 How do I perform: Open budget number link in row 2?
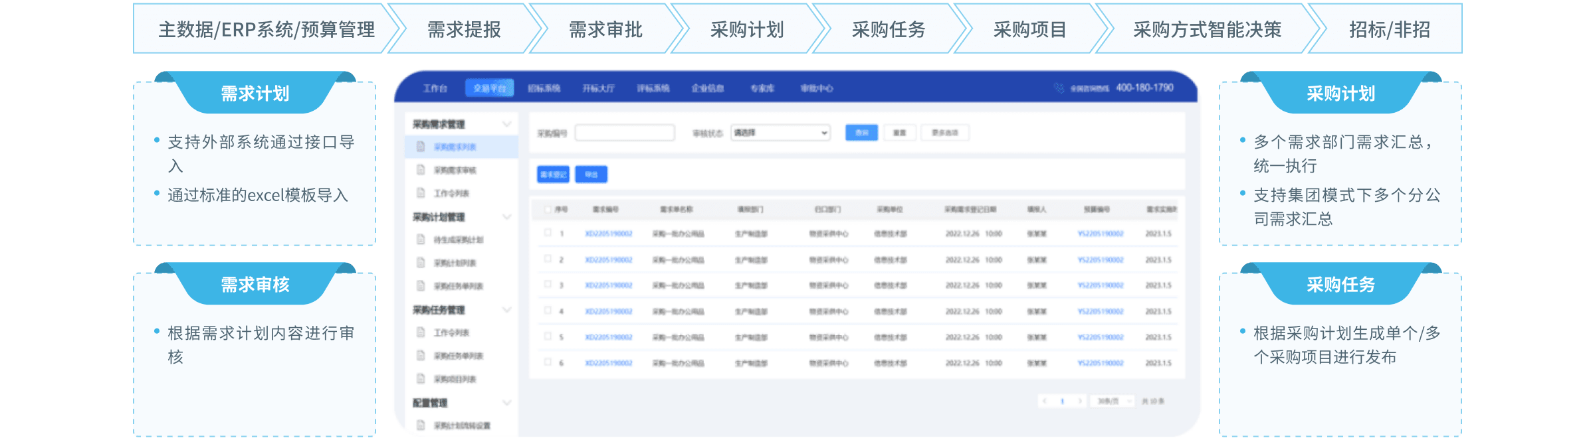1100,259
